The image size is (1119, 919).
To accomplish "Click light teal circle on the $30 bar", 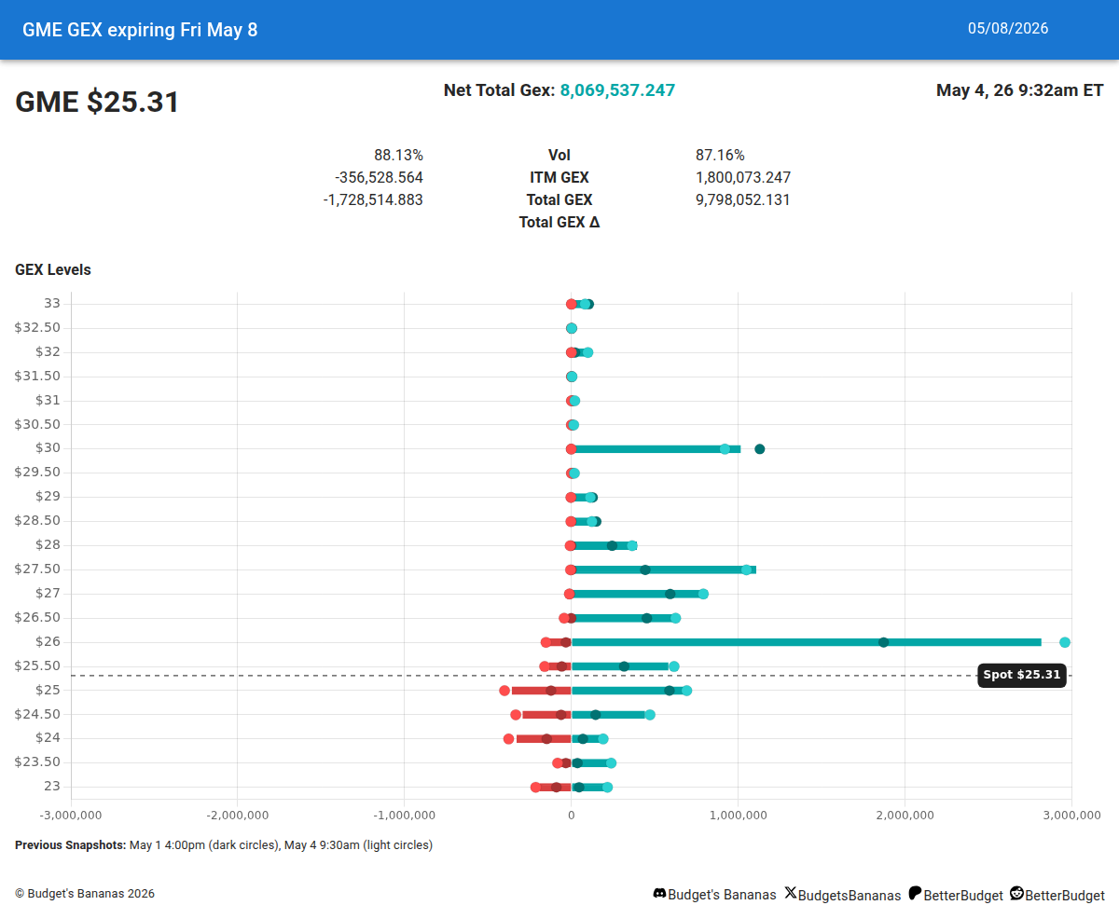I will tap(725, 449).
